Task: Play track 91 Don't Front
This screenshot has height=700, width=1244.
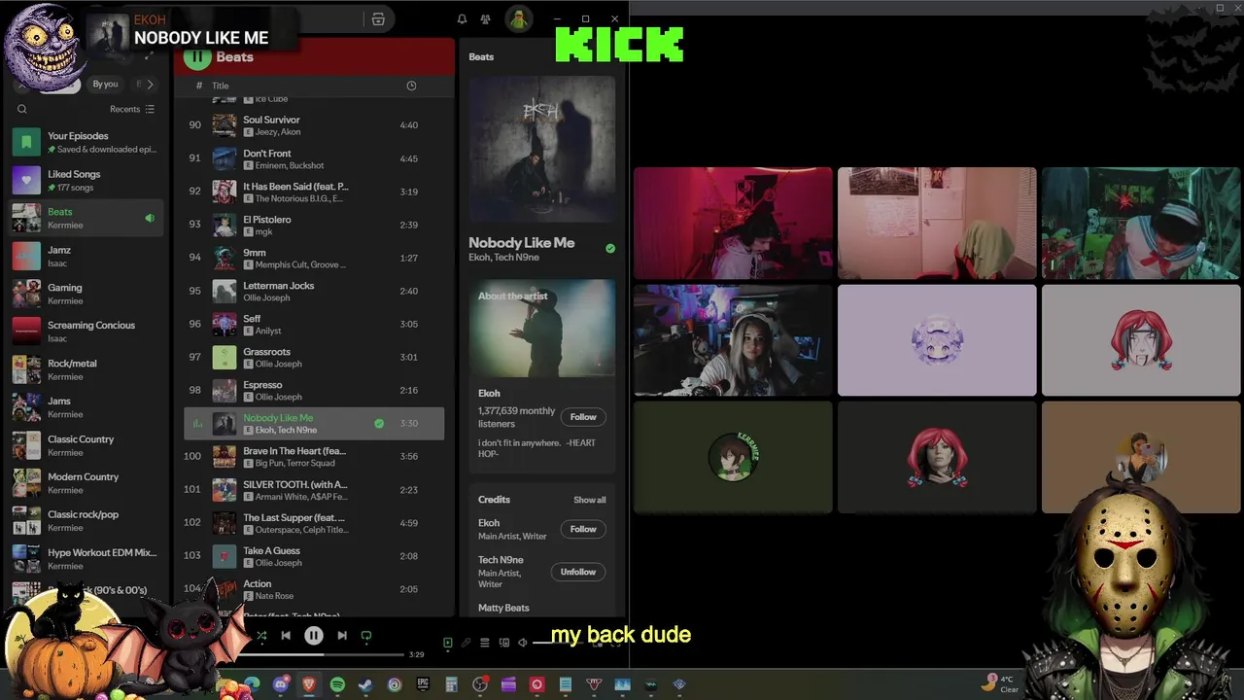Action: click(314, 158)
